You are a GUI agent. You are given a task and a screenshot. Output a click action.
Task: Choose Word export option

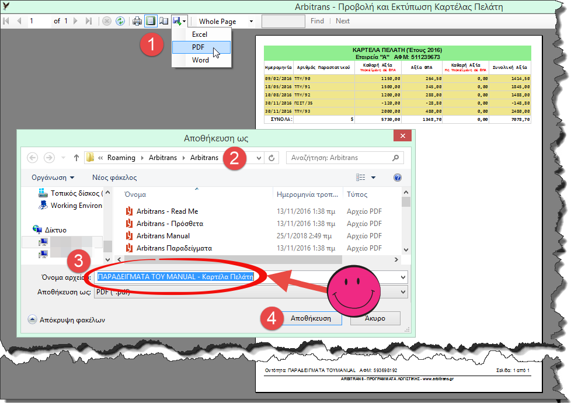pos(201,60)
